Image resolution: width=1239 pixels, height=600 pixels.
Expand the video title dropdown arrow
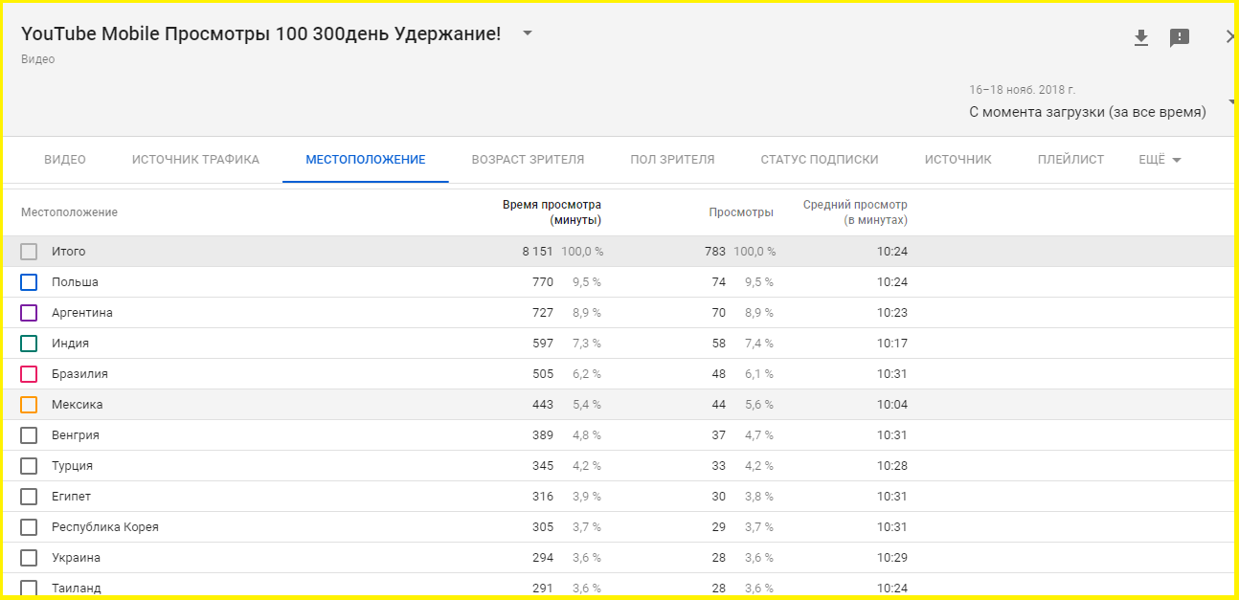click(x=527, y=33)
